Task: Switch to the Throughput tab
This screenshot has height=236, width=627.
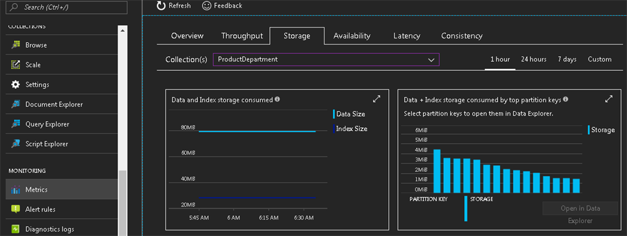Action: (242, 35)
